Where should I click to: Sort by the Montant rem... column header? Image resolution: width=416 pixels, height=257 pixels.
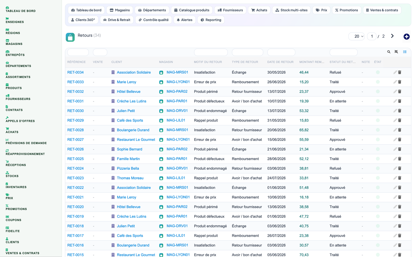point(312,62)
